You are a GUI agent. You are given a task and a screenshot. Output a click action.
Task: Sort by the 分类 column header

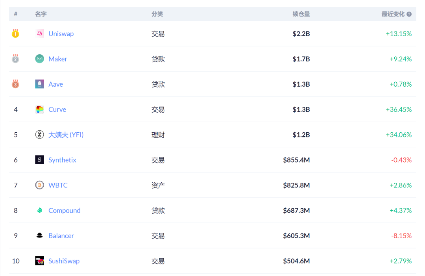pos(157,14)
